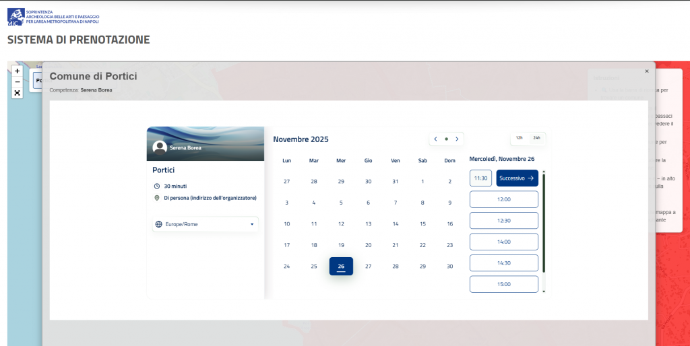The height and width of the screenshot is (346, 690).
Task: Jump to today using the dot button
Action: 446,139
